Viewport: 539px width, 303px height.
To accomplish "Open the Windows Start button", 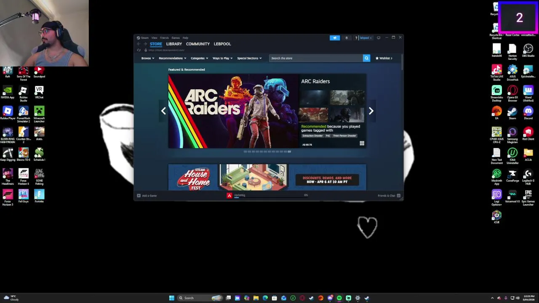I will pos(171,298).
